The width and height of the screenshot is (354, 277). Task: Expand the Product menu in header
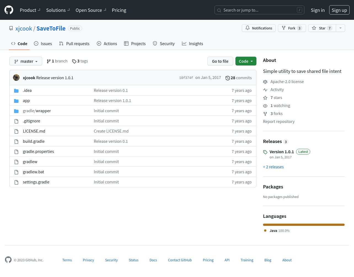tap(30, 10)
